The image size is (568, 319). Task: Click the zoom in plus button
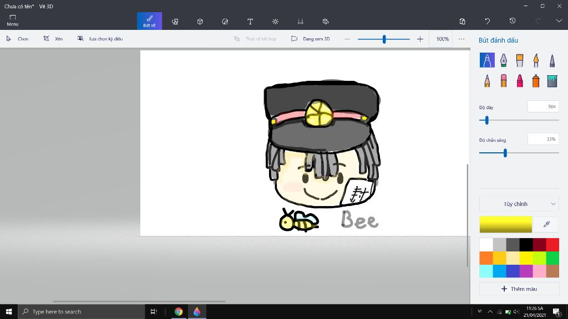[420, 39]
